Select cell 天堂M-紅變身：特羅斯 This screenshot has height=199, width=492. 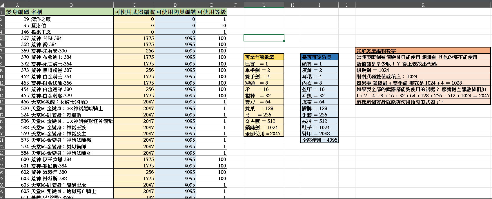tap(72, 115)
